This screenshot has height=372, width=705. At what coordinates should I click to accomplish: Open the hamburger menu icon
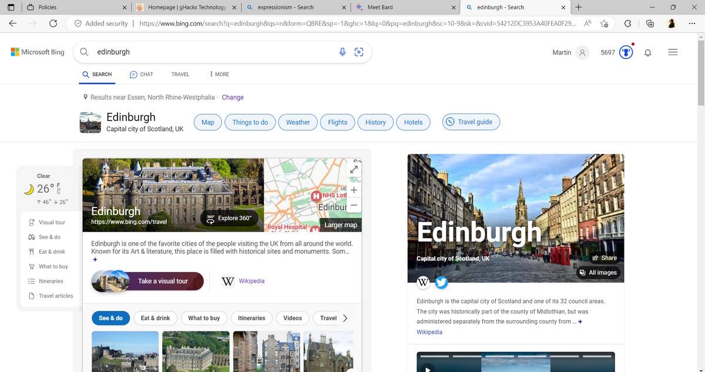[x=673, y=52]
